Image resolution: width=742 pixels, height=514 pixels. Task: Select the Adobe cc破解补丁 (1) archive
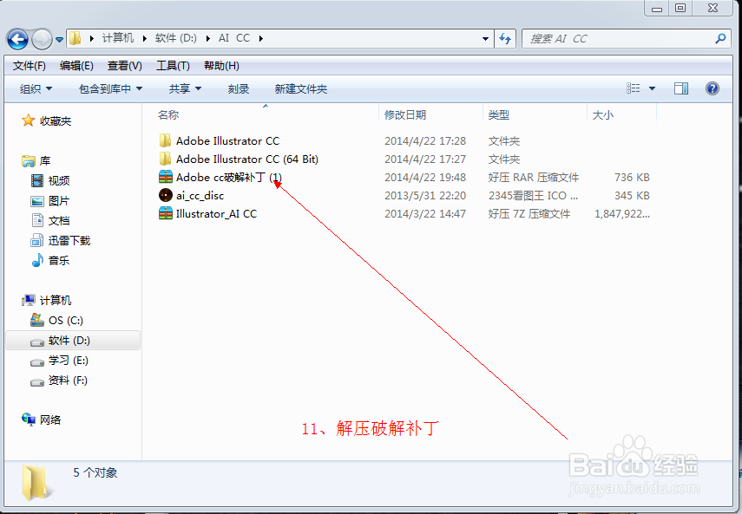pyautogui.click(x=229, y=178)
